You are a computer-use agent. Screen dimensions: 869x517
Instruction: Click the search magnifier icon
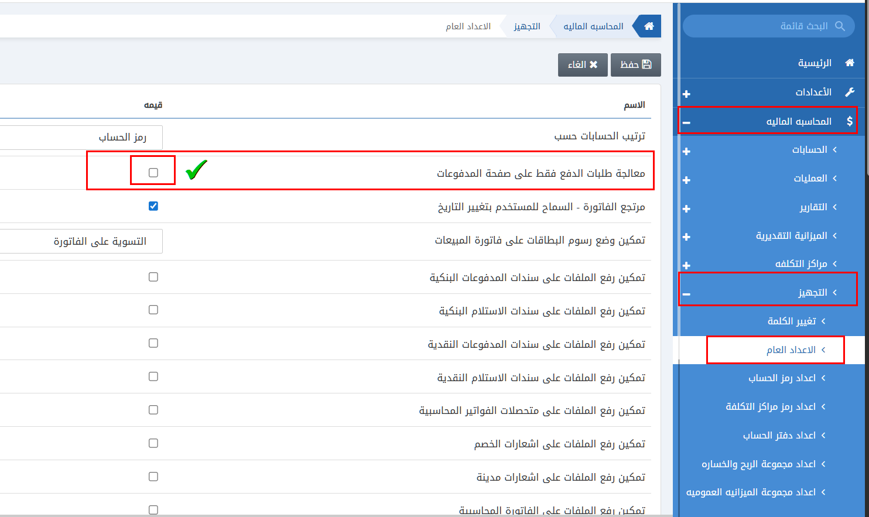pyautogui.click(x=840, y=26)
